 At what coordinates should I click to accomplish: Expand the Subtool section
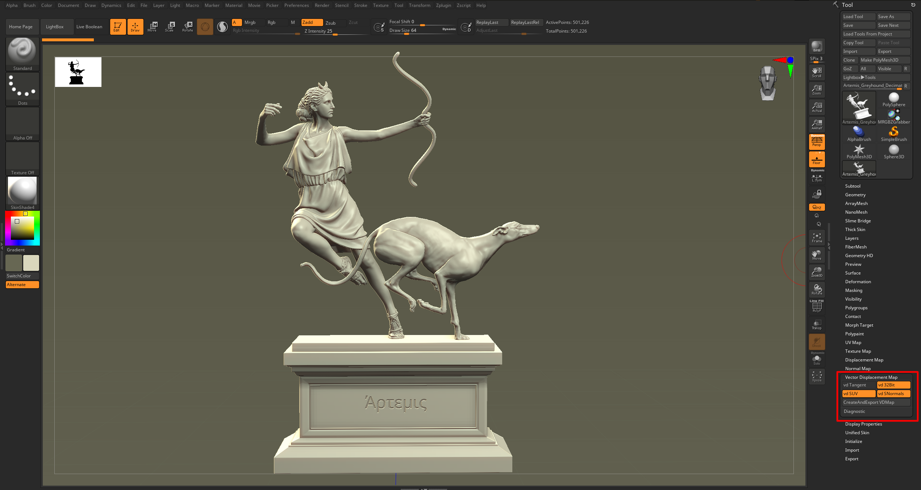pos(853,186)
